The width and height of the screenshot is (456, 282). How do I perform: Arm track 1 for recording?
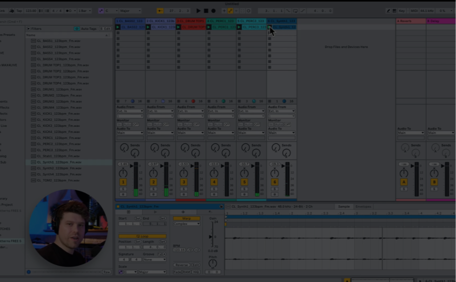(x=123, y=194)
